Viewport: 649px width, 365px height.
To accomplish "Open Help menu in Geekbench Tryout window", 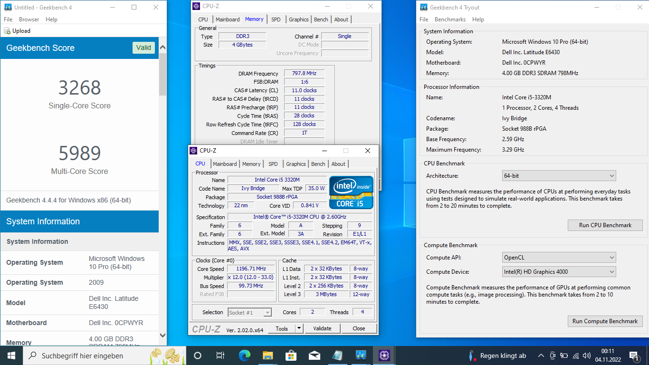I will 478,19.
